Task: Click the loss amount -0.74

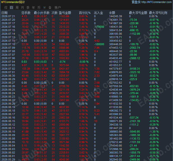Action: coord(62,62)
